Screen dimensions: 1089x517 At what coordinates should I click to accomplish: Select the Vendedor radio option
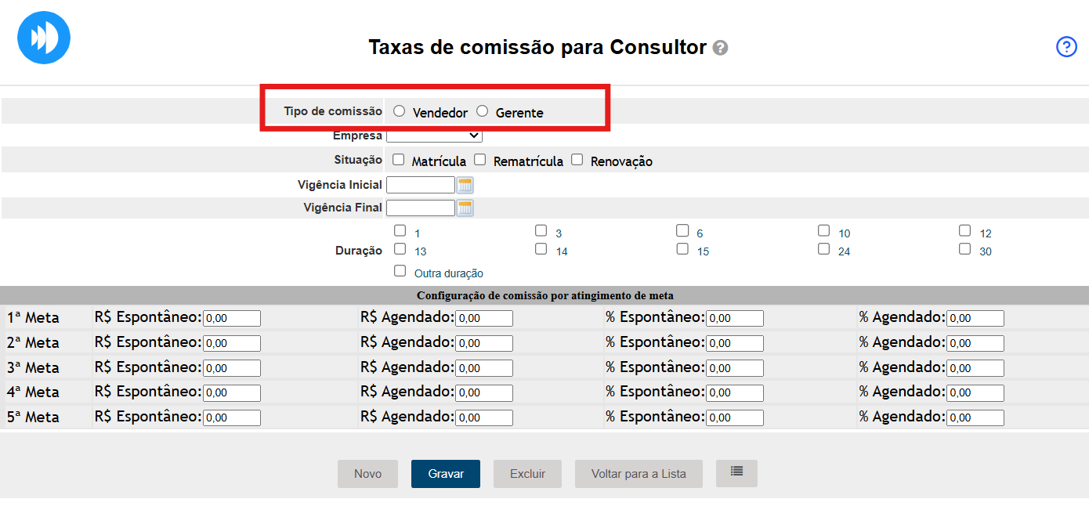click(x=400, y=111)
